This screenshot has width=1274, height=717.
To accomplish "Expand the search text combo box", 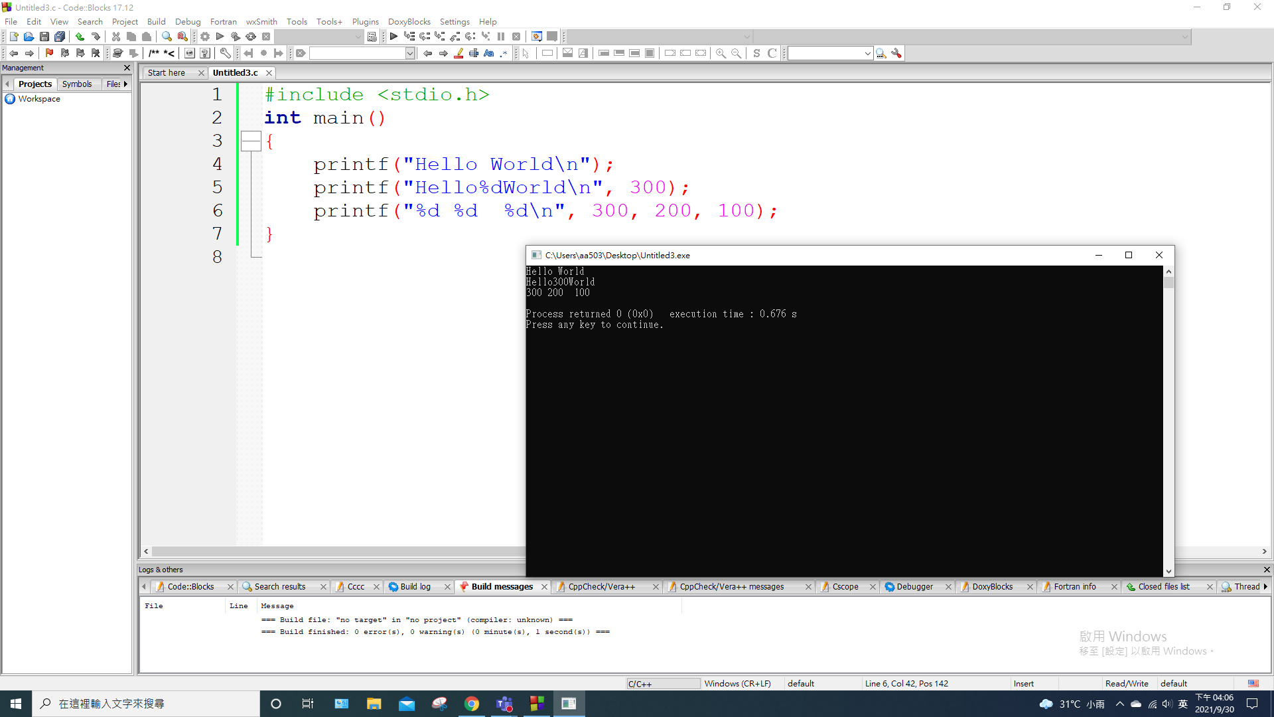I will [x=410, y=53].
